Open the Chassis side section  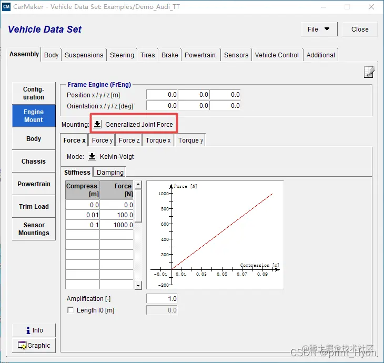34,161
